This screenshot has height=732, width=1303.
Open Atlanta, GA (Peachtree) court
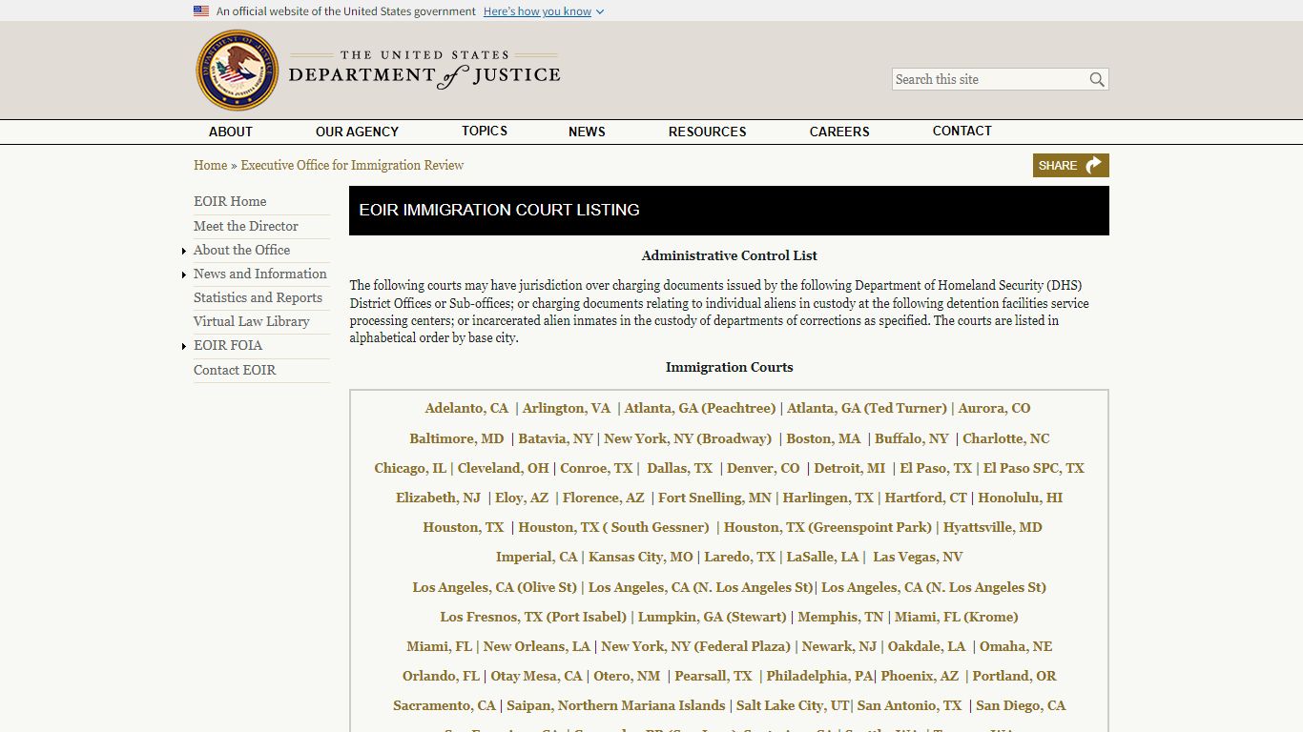(x=700, y=408)
